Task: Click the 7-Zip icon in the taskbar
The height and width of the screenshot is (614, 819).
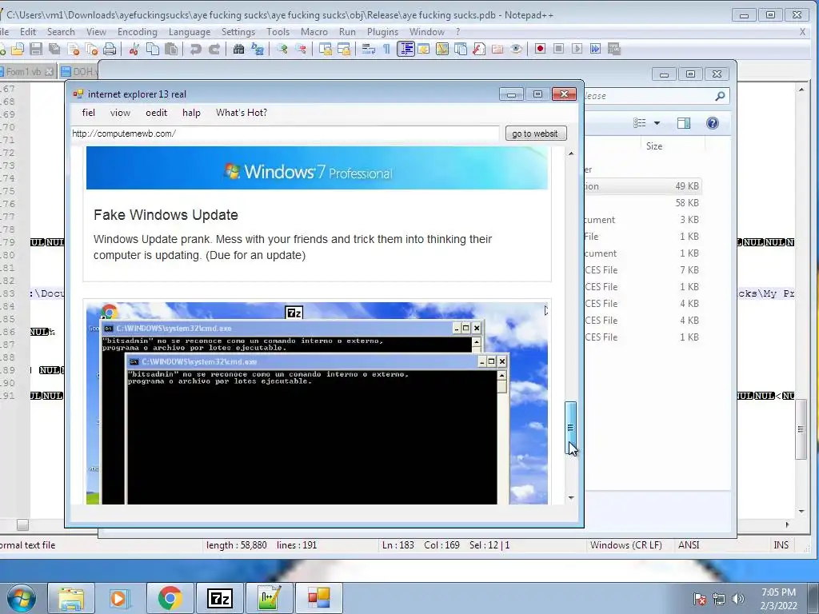Action: 219,598
